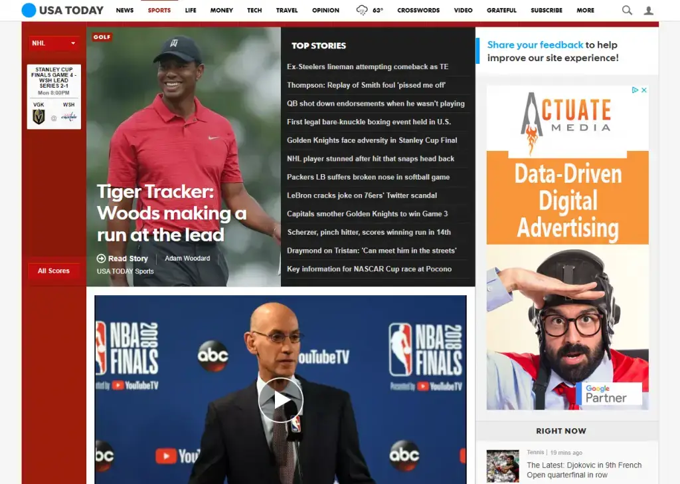This screenshot has width=680, height=484.
Task: Open NHL player stunned after hit story
Action: click(x=371, y=159)
